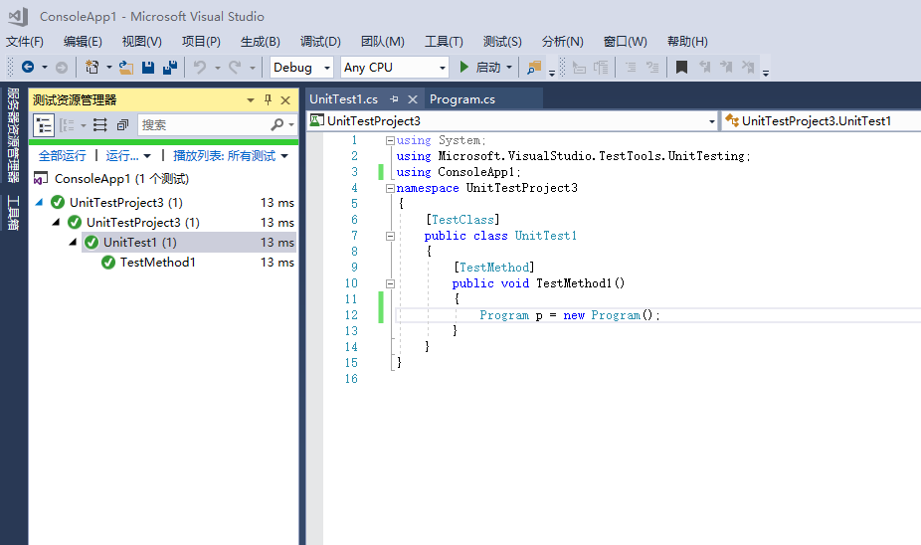Collapse the UnitTest1 (1) tree node
The image size is (921, 545).
(x=74, y=242)
